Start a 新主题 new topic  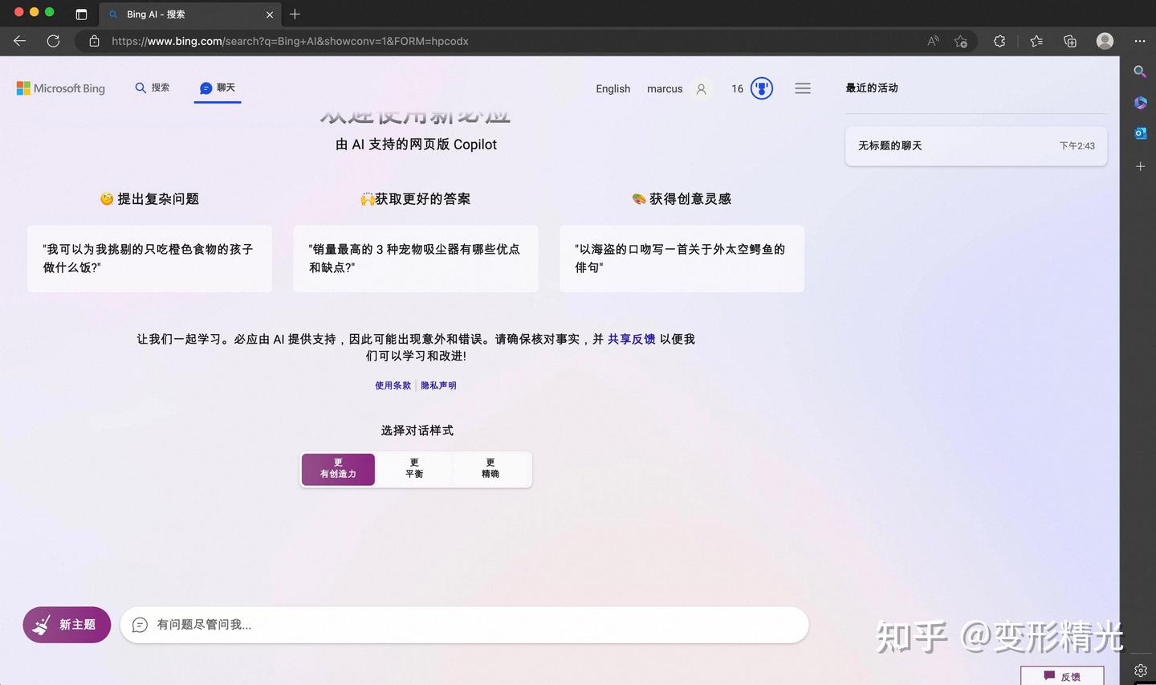[x=67, y=625]
